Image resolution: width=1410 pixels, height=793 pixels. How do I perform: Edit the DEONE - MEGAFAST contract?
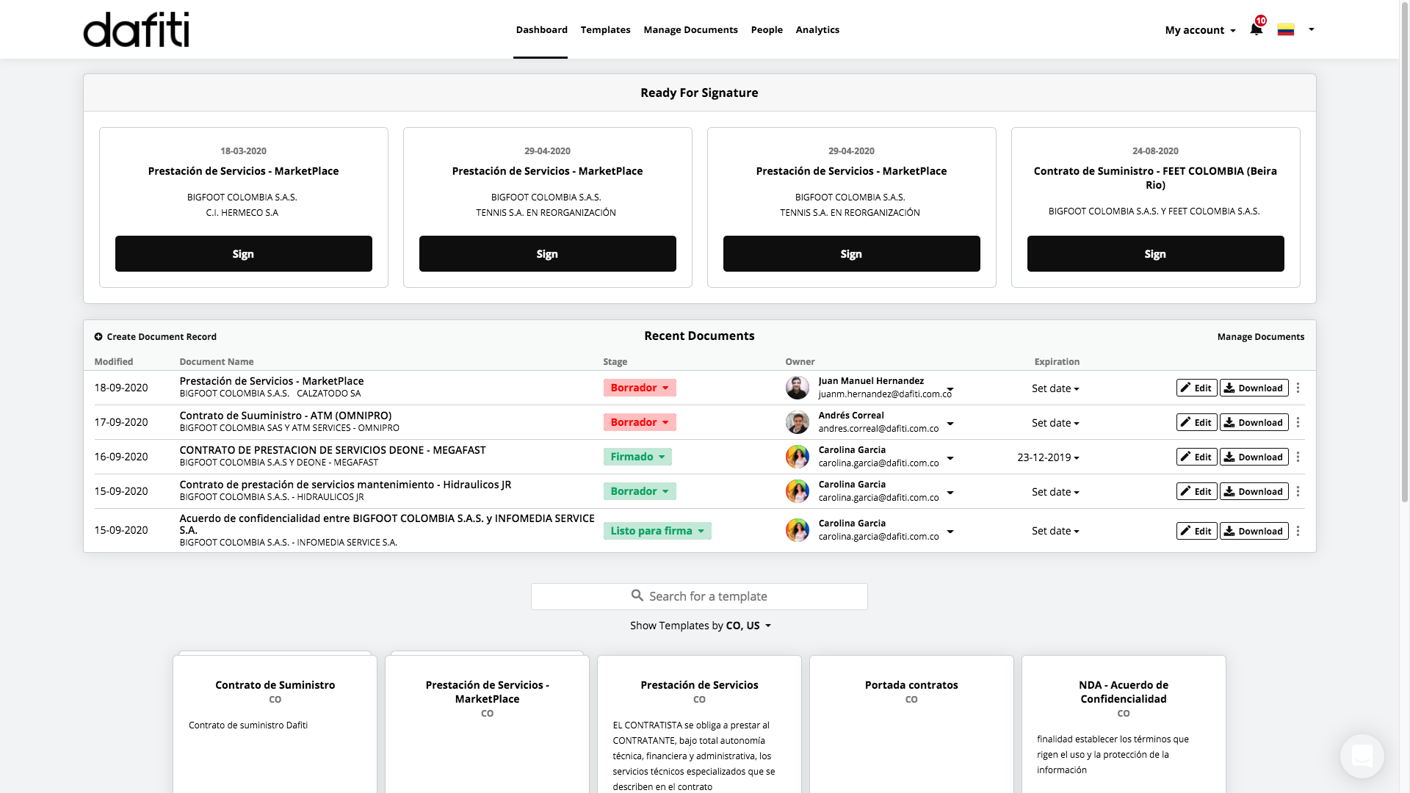1196,457
